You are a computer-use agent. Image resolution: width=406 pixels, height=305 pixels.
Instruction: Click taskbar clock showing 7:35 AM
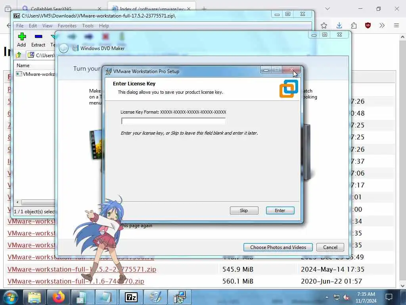pyautogui.click(x=366, y=297)
